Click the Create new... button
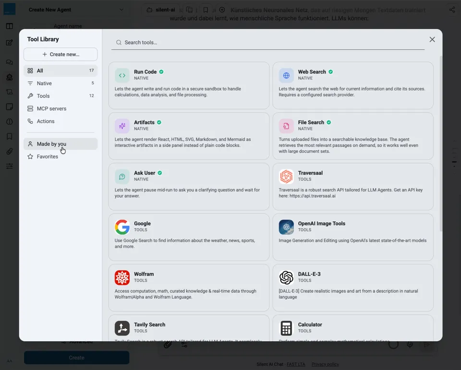This screenshot has width=461, height=370. (x=61, y=54)
